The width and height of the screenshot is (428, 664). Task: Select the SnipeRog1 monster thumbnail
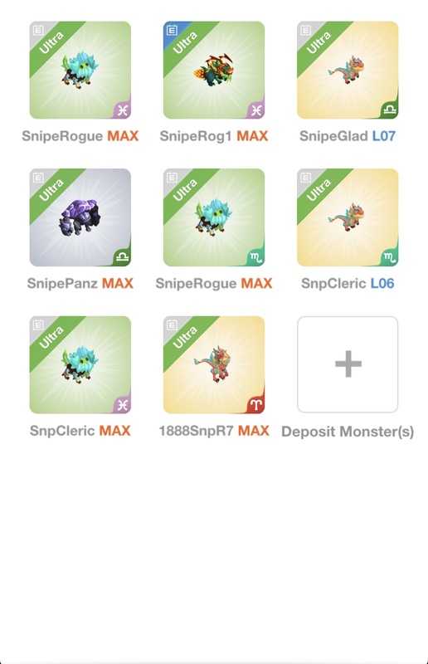[x=214, y=71]
